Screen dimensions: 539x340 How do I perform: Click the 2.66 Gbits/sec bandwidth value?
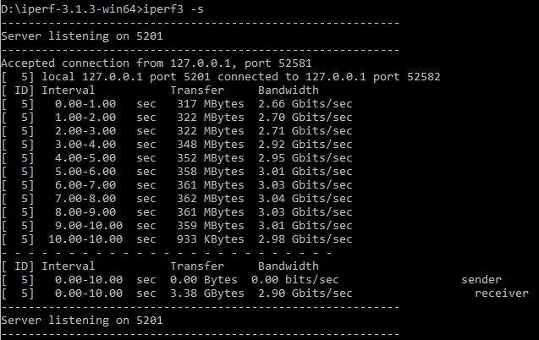(305, 104)
